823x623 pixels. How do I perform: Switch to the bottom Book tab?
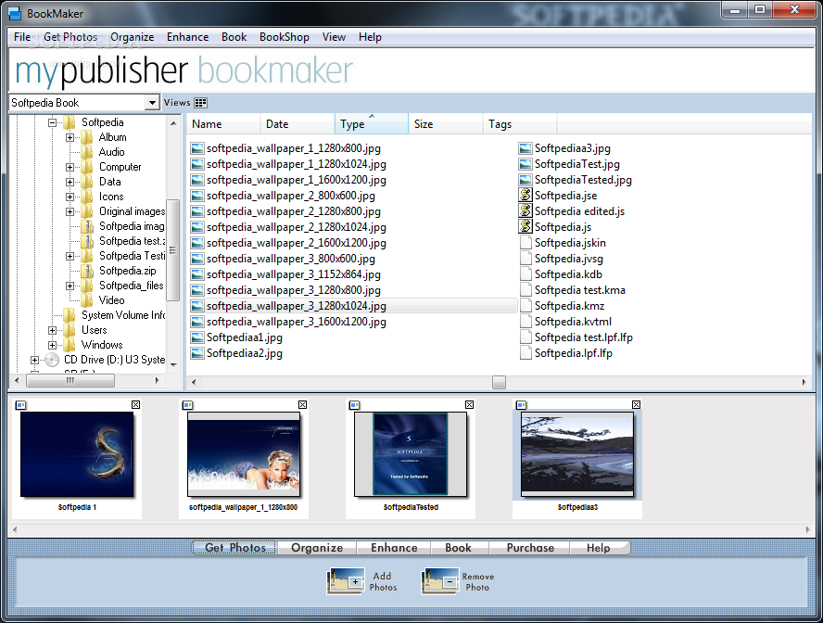pos(458,547)
